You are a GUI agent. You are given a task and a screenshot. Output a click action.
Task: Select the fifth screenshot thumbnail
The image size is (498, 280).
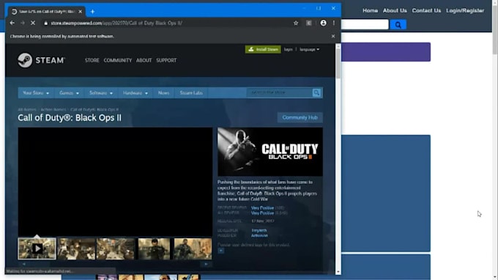pyautogui.click(x=193, y=249)
